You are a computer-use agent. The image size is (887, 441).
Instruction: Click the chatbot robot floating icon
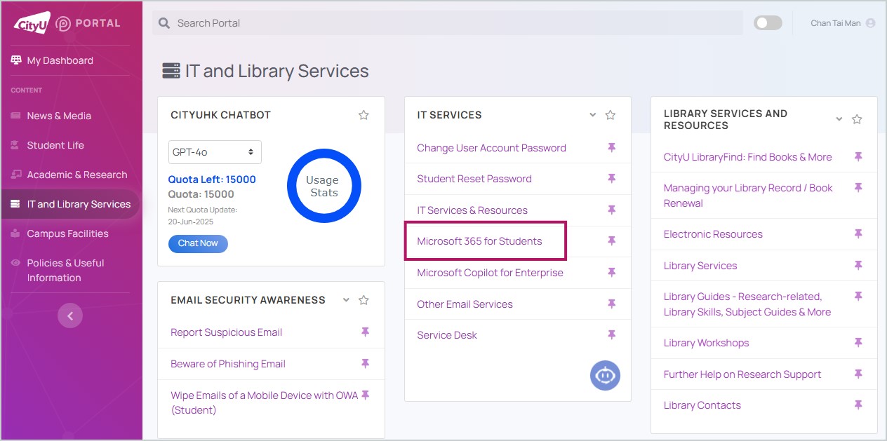(x=605, y=375)
